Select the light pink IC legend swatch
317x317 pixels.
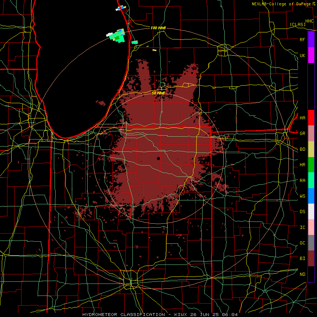click(311, 227)
